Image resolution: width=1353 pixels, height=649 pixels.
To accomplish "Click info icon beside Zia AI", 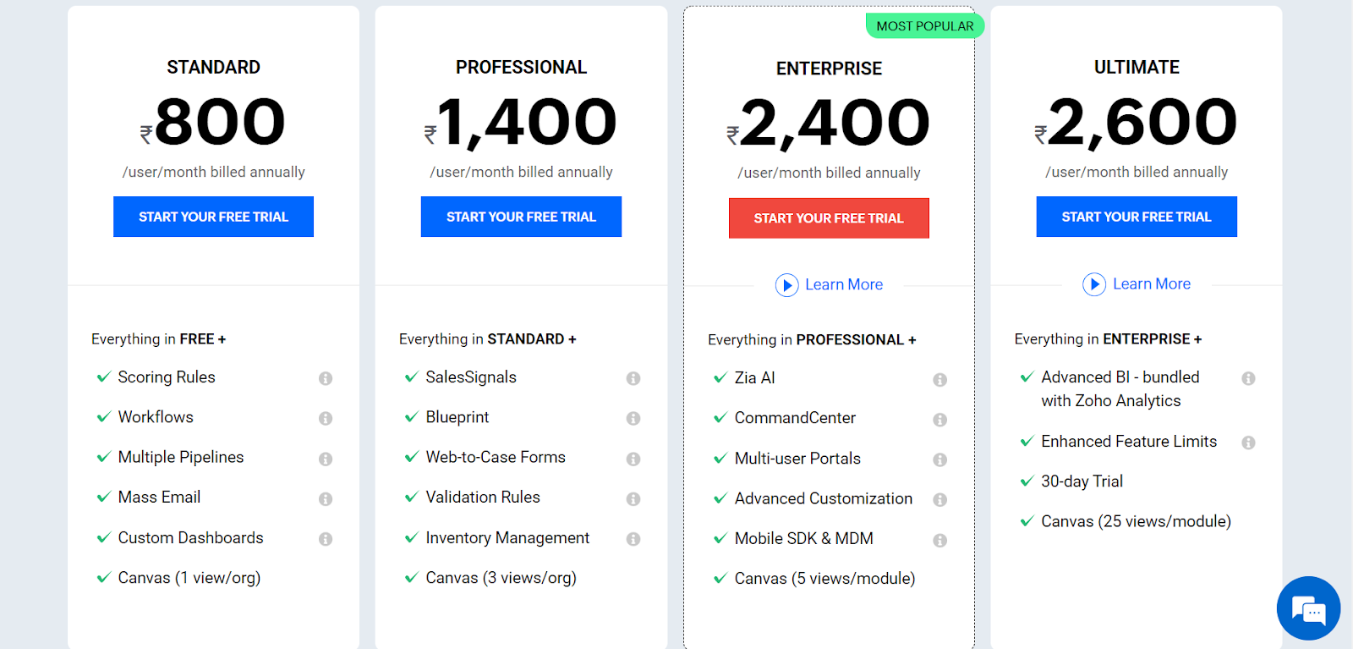I will (x=939, y=380).
